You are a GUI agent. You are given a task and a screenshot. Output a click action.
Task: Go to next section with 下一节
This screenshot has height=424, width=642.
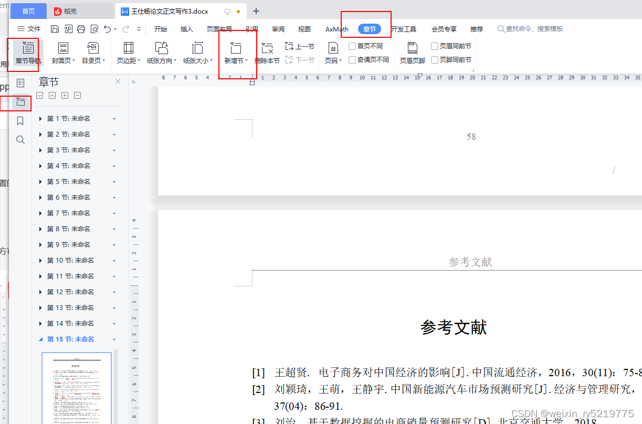click(x=300, y=60)
